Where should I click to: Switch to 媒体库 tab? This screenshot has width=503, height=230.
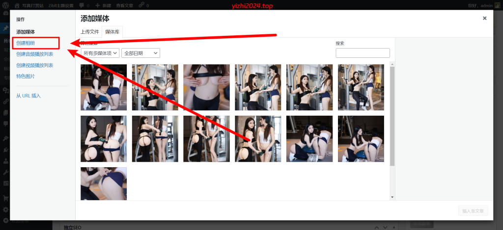coord(112,32)
